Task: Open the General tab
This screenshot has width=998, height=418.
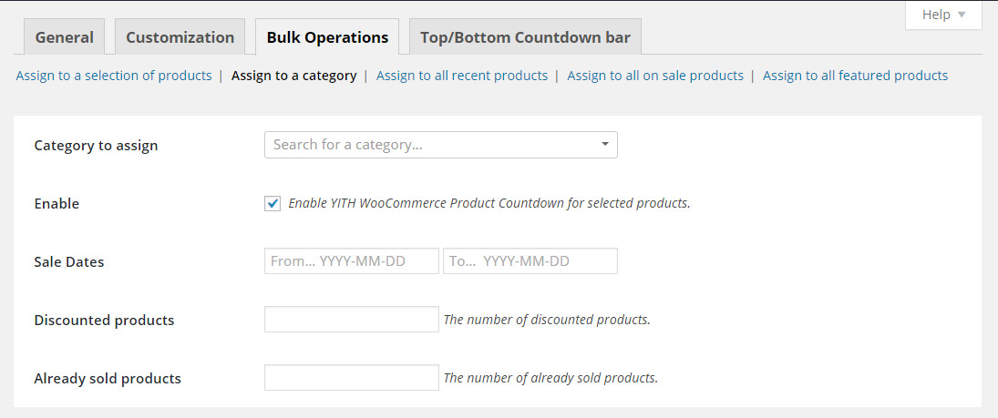Action: click(x=64, y=37)
